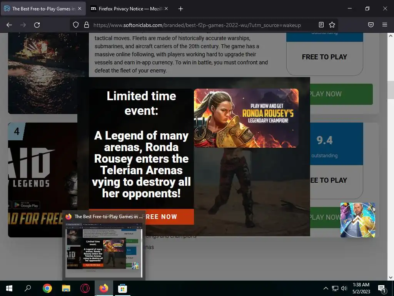Screen dimensions: 394x296
Task: Open a new tab with plus button
Action: [180, 9]
